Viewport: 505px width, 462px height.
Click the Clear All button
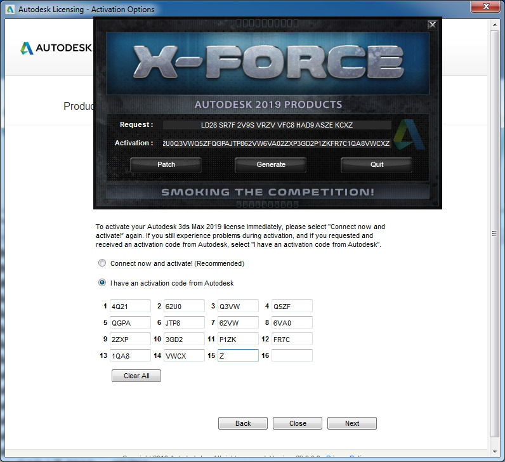pos(136,376)
